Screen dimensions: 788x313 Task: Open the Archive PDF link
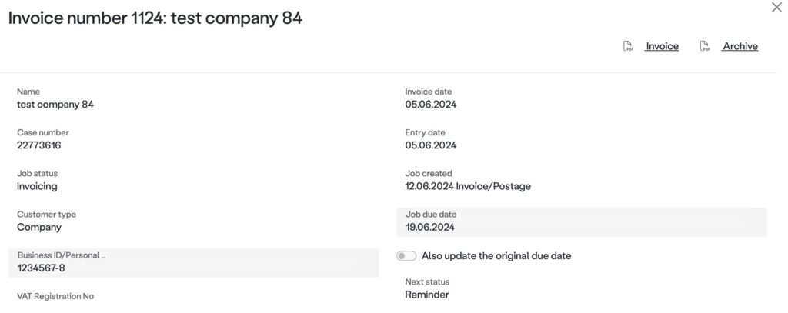(740, 46)
